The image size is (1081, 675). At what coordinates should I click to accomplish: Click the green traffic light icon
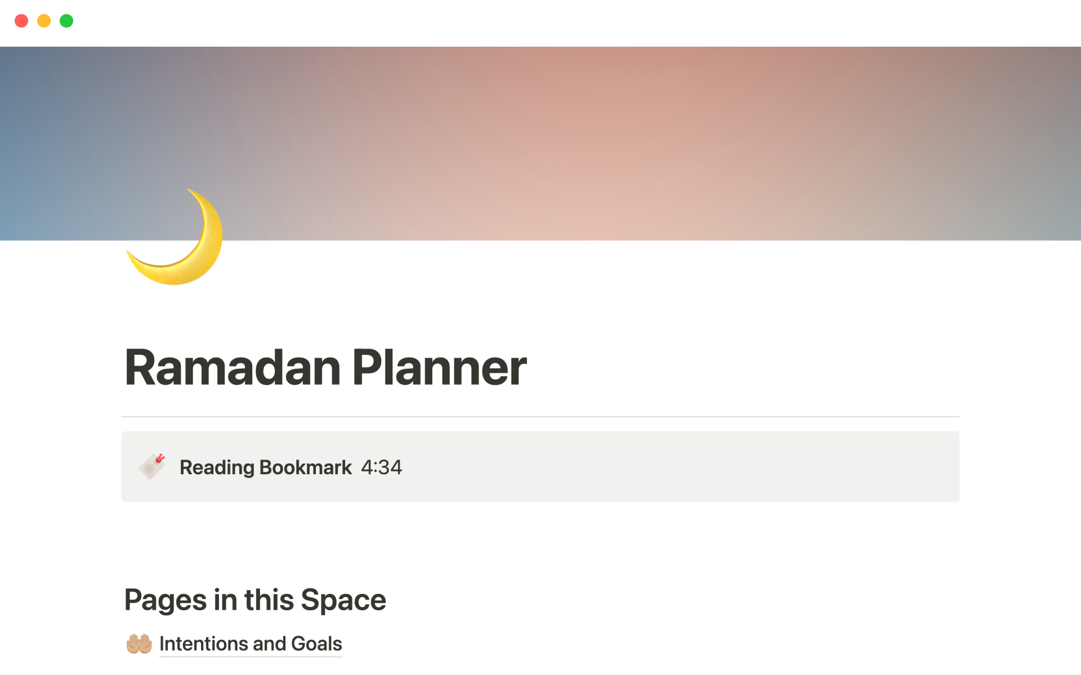(x=66, y=20)
